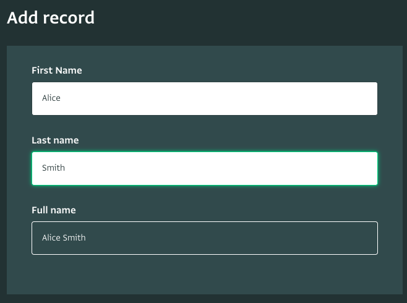Click the First Name label
The width and height of the screenshot is (407, 303).
[x=57, y=70]
